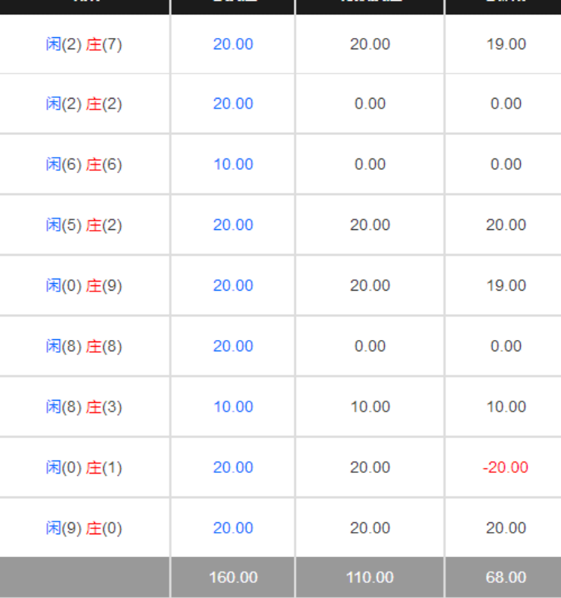The width and height of the screenshot is (561, 598).
Task: Select blue 20.00 in 闲(5) 庄(2) row
Action: pos(233,225)
